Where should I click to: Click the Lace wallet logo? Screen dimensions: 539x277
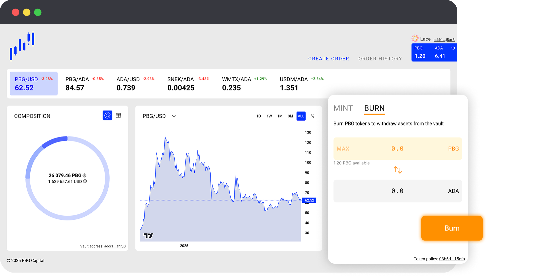point(415,38)
